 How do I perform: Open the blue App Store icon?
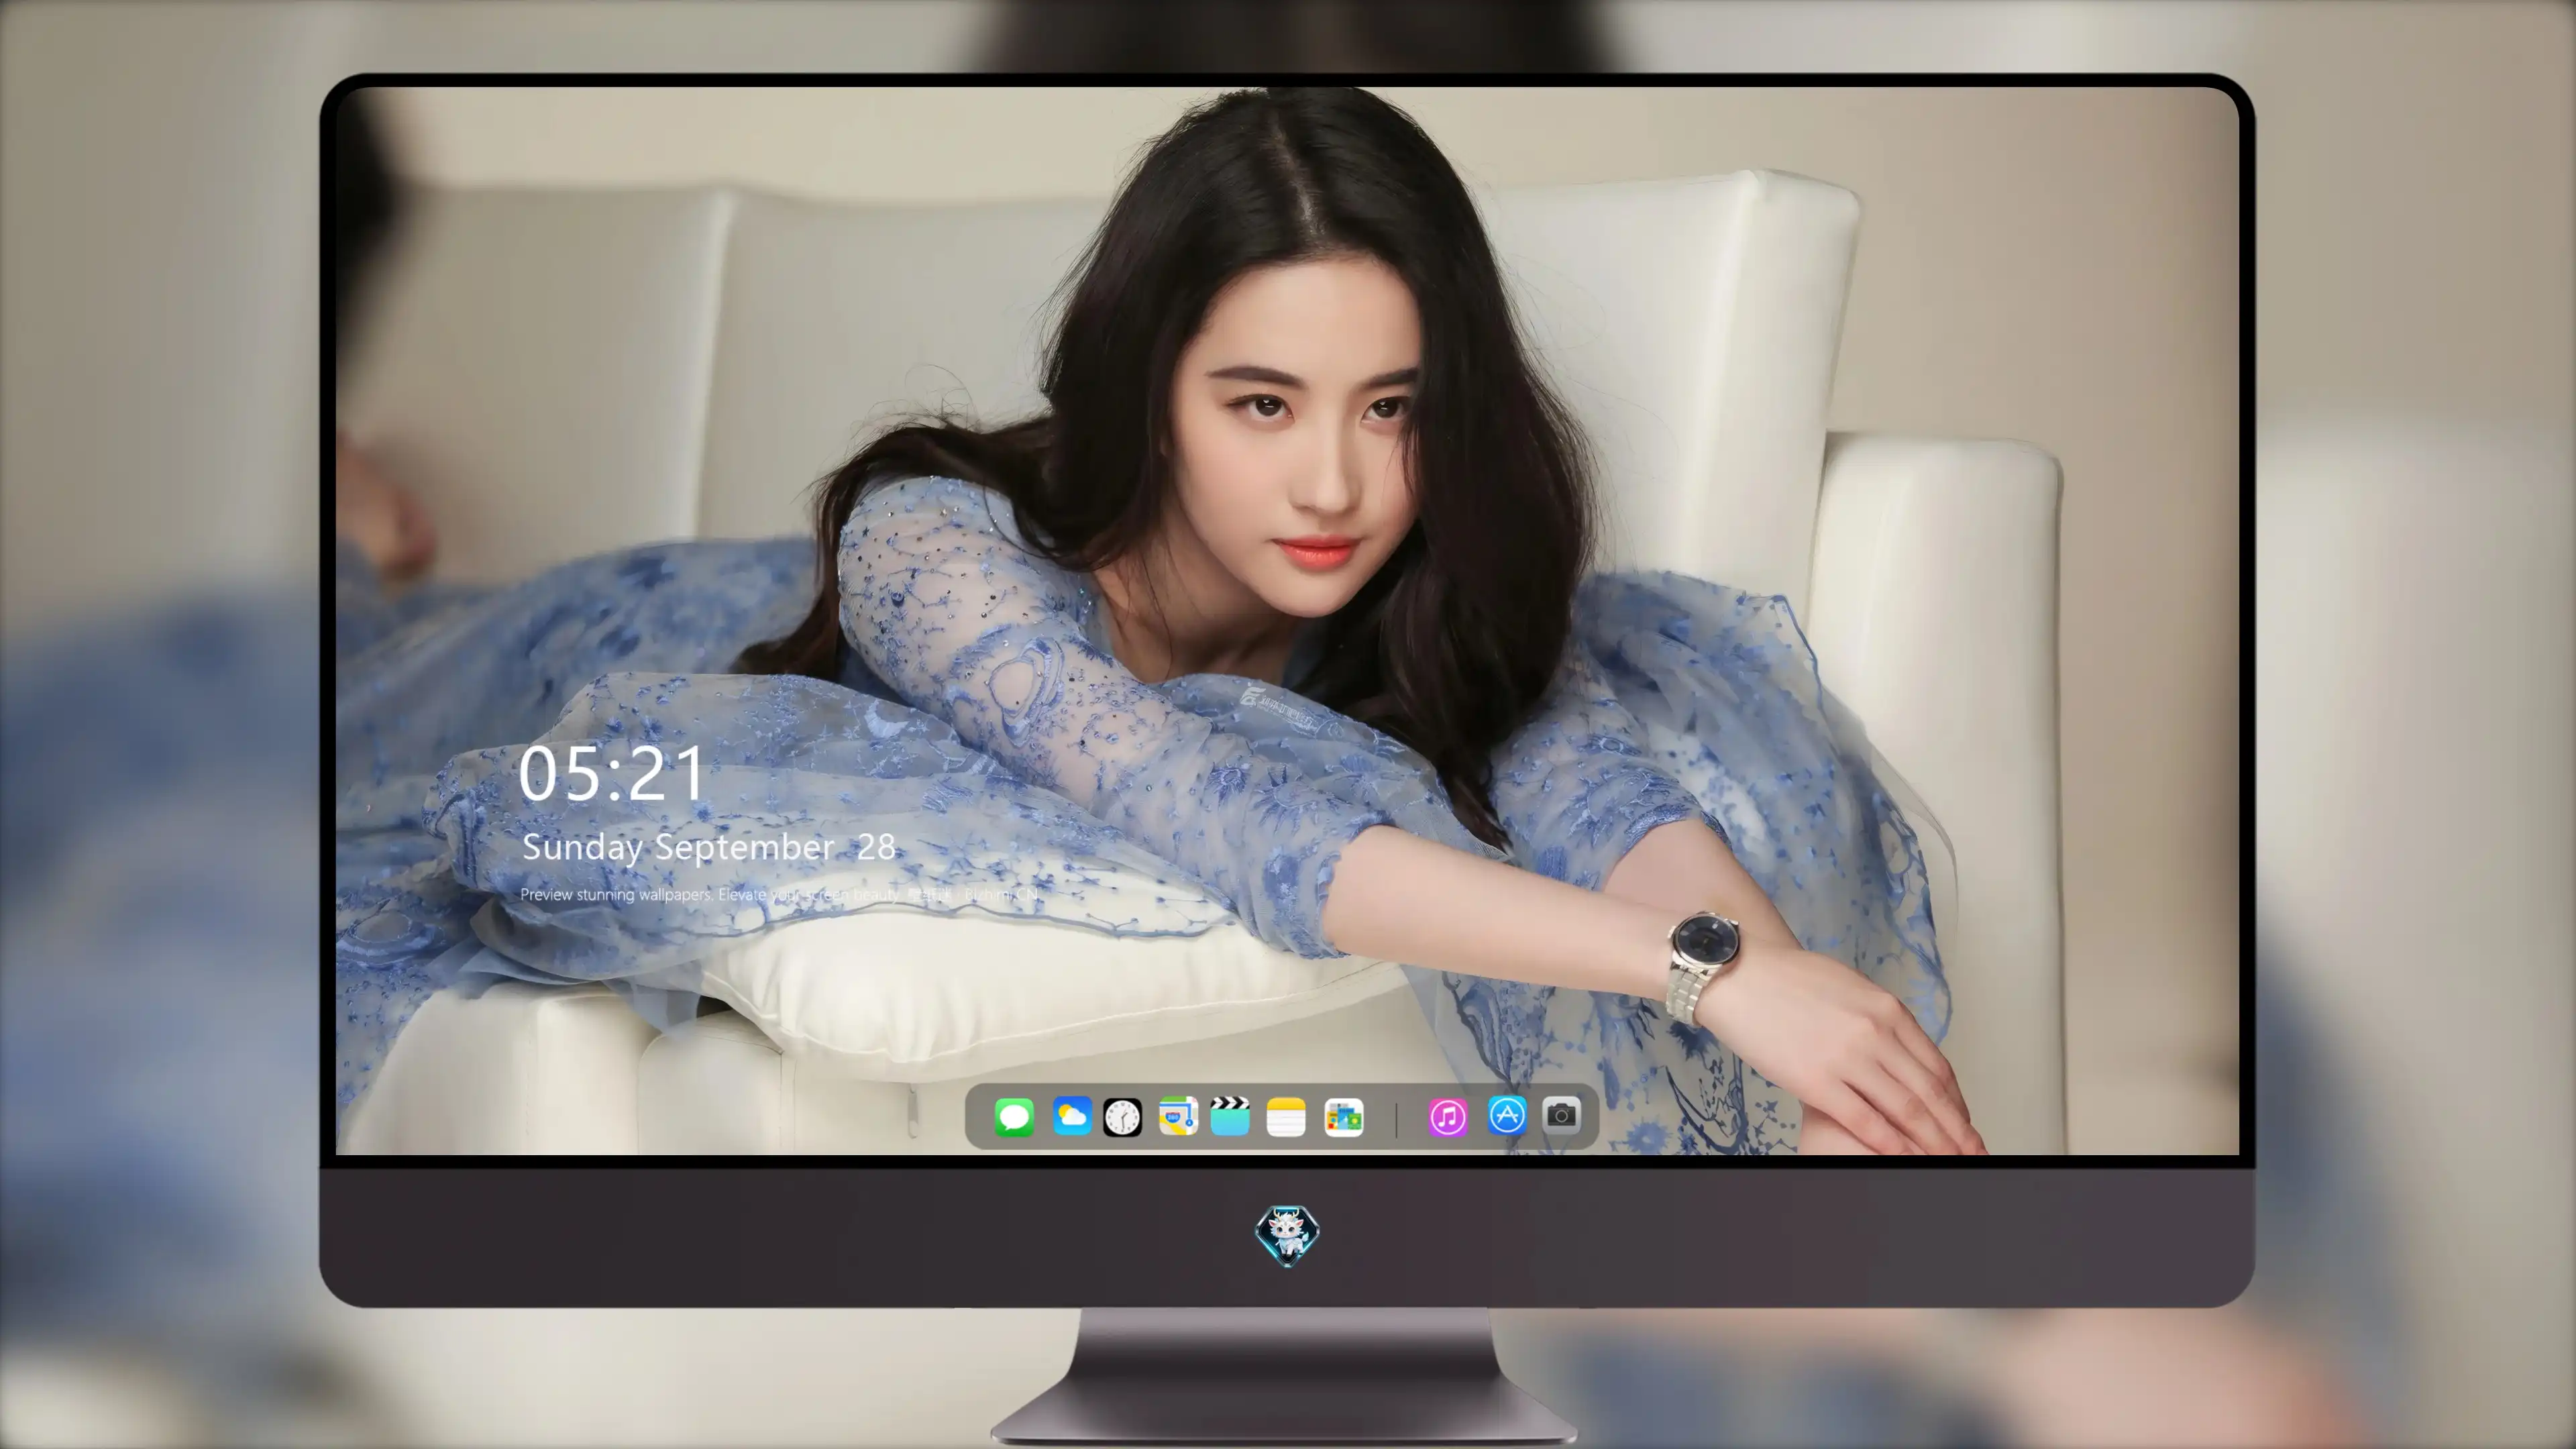point(1507,1115)
